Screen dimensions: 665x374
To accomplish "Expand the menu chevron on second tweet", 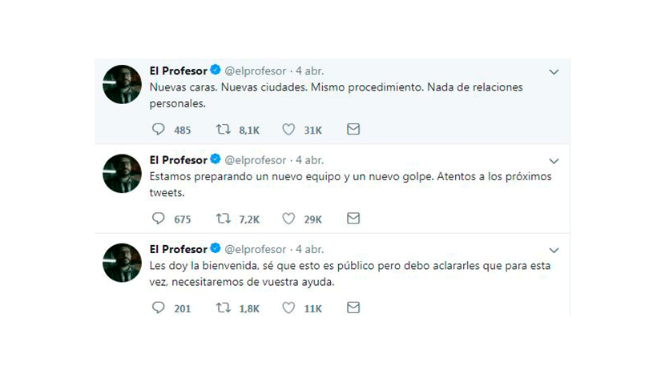I will [554, 161].
